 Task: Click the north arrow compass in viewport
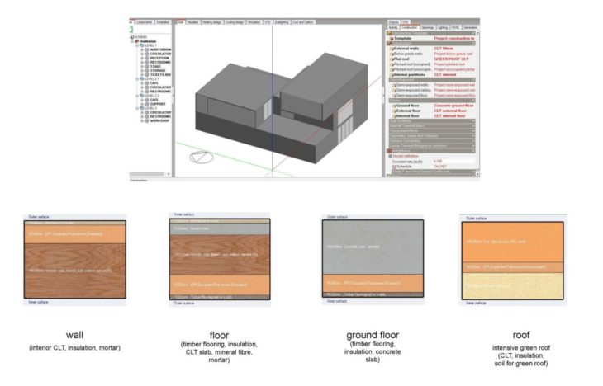[x=202, y=156]
